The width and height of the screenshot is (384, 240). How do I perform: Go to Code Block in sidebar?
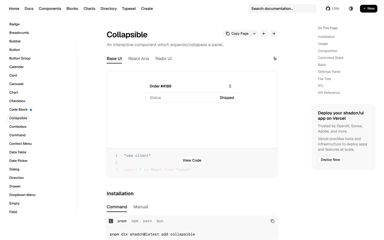pos(18,110)
